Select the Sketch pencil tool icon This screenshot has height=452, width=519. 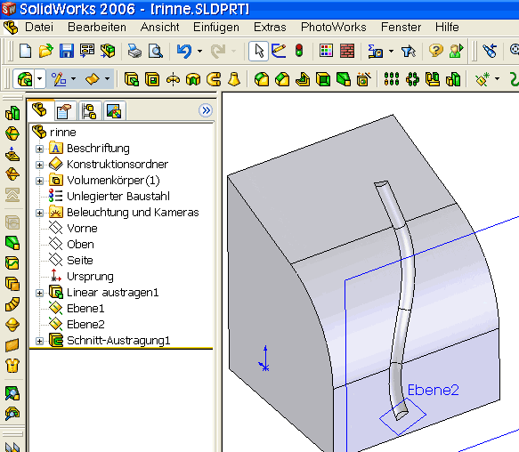(279, 51)
